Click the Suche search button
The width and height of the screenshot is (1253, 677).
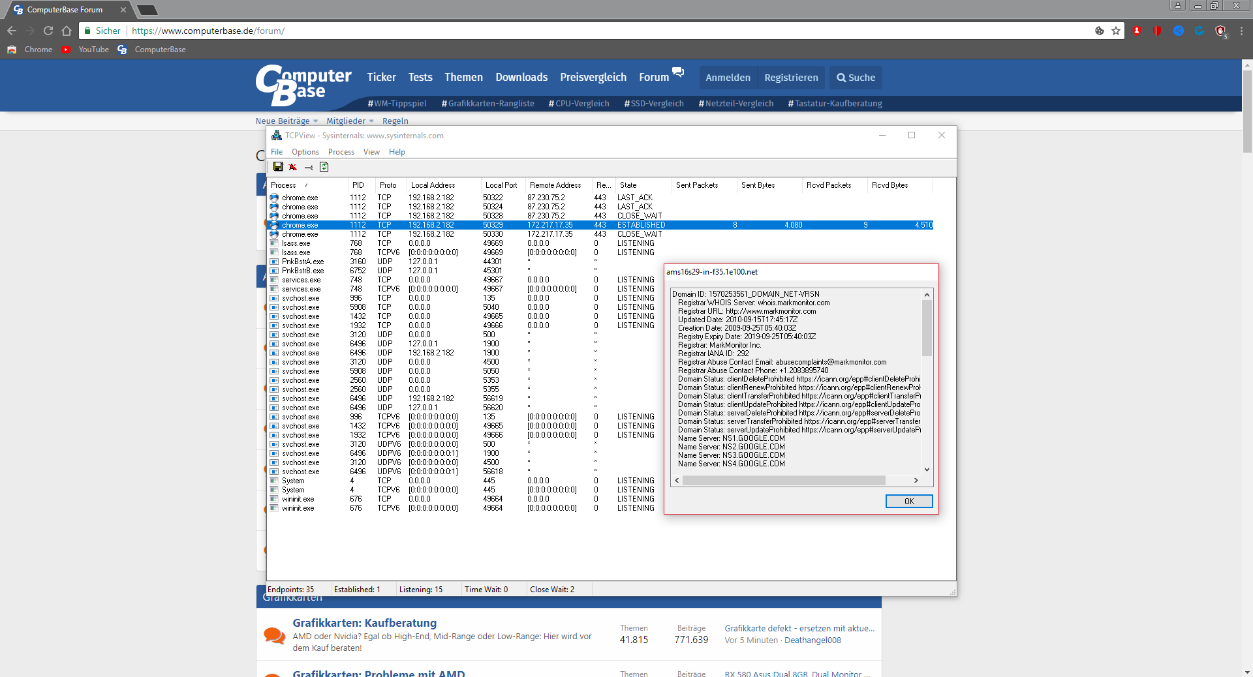pyautogui.click(x=856, y=78)
